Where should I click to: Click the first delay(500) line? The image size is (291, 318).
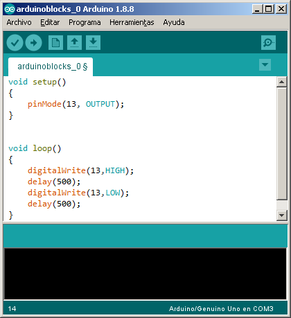(54, 182)
